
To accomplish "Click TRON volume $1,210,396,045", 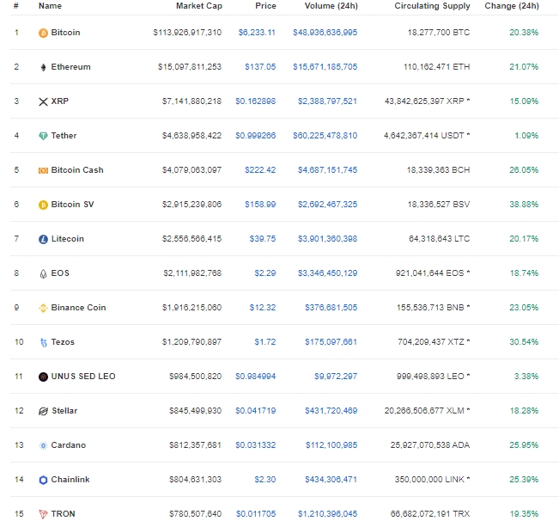I will pos(327,514).
